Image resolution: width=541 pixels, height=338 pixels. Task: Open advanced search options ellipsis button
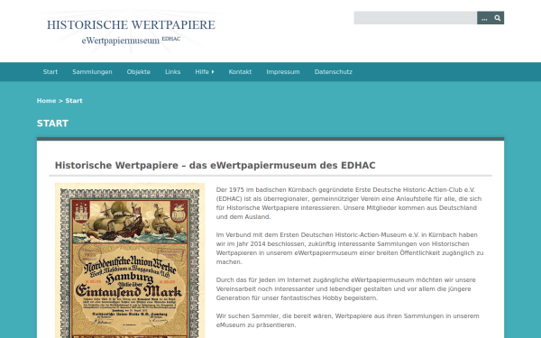point(484,18)
